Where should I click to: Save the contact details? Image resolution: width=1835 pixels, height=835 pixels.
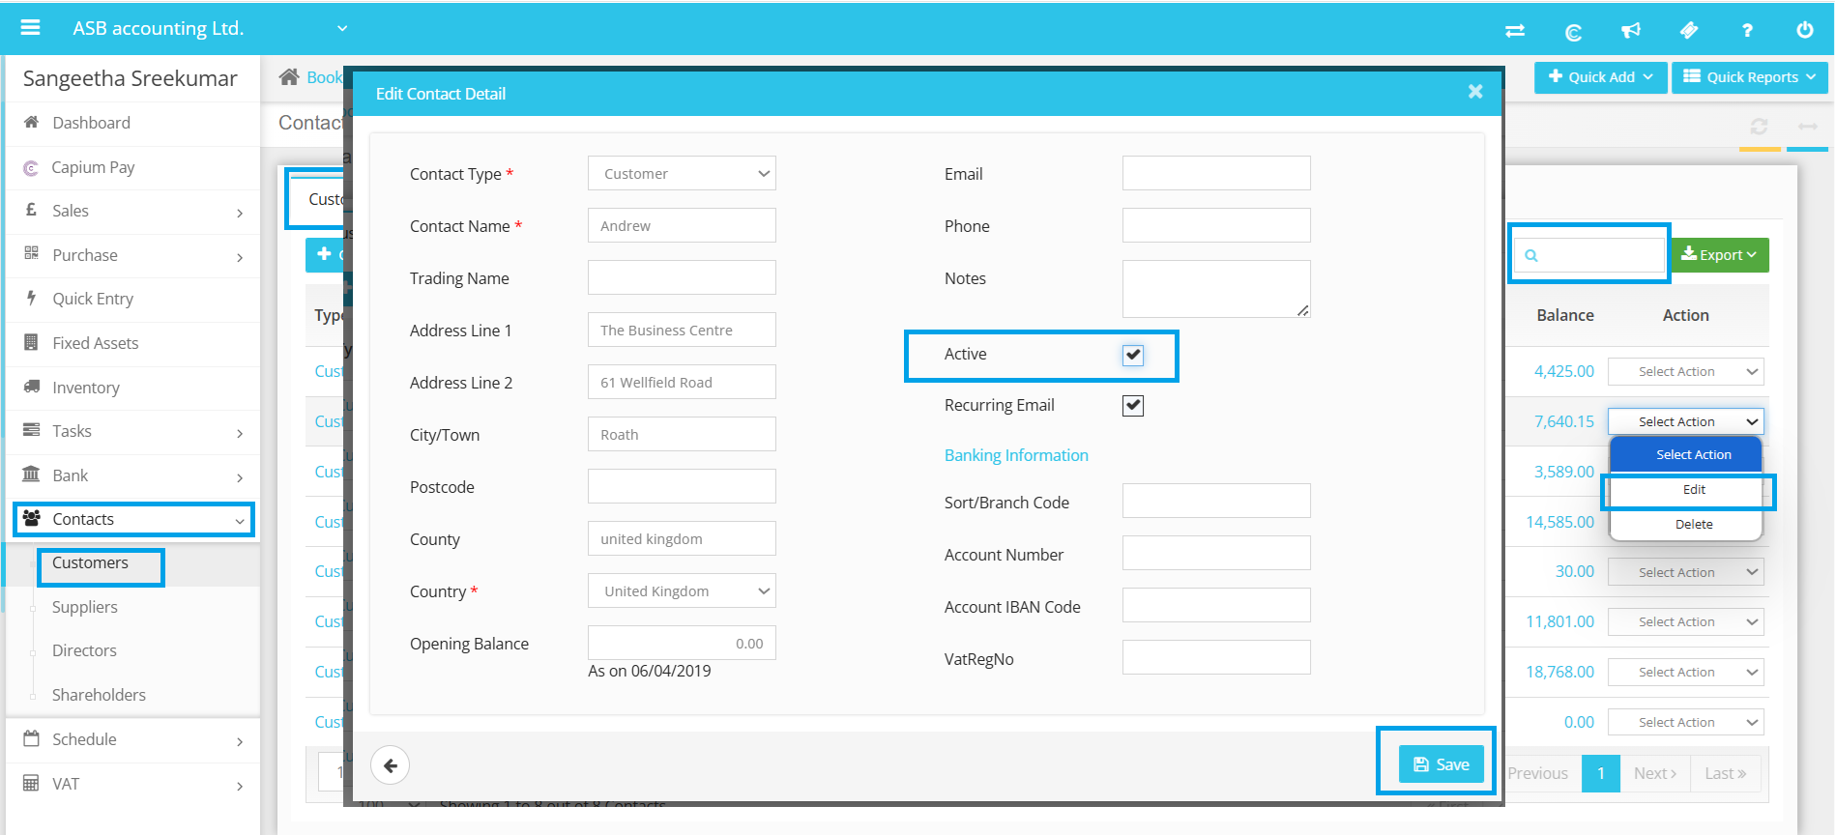point(1441,764)
